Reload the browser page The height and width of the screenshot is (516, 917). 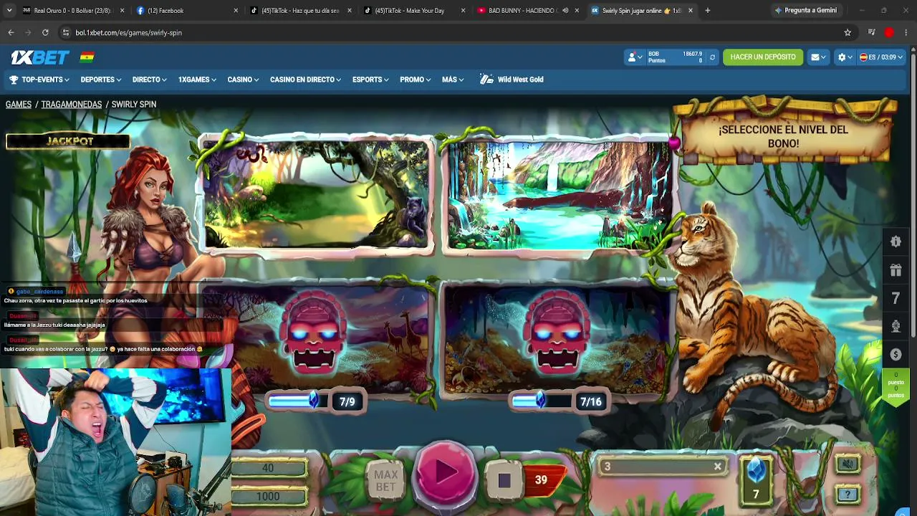[x=45, y=32]
